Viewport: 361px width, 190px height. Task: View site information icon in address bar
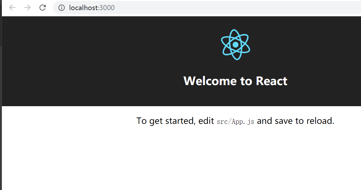pos(61,8)
